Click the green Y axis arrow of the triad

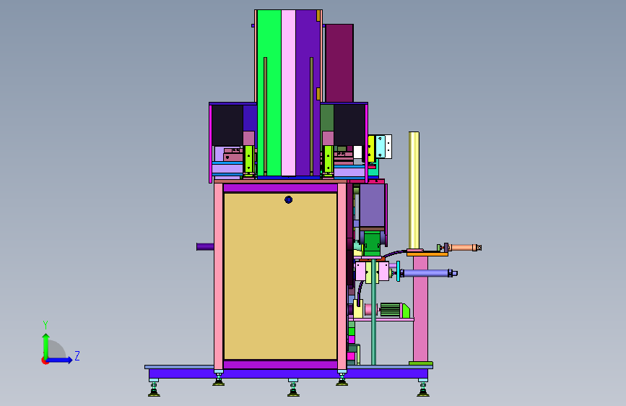click(x=46, y=345)
